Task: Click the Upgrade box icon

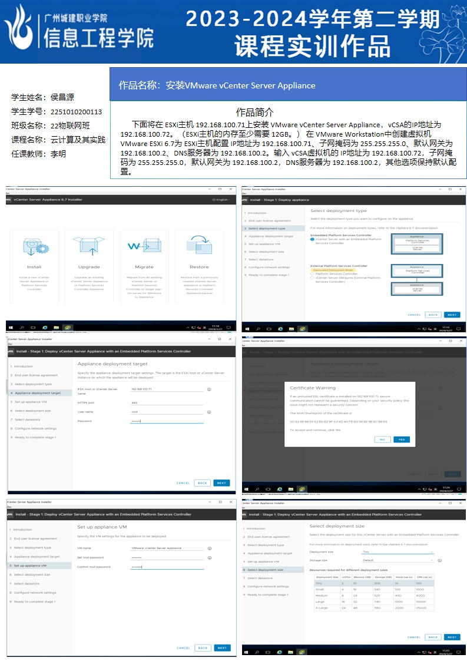Action: click(89, 247)
